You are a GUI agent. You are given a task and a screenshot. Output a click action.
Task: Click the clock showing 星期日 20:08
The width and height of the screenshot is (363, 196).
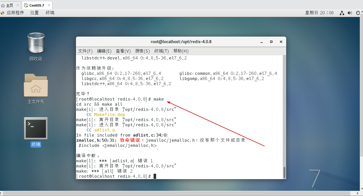pyautogui.click(x=319, y=13)
